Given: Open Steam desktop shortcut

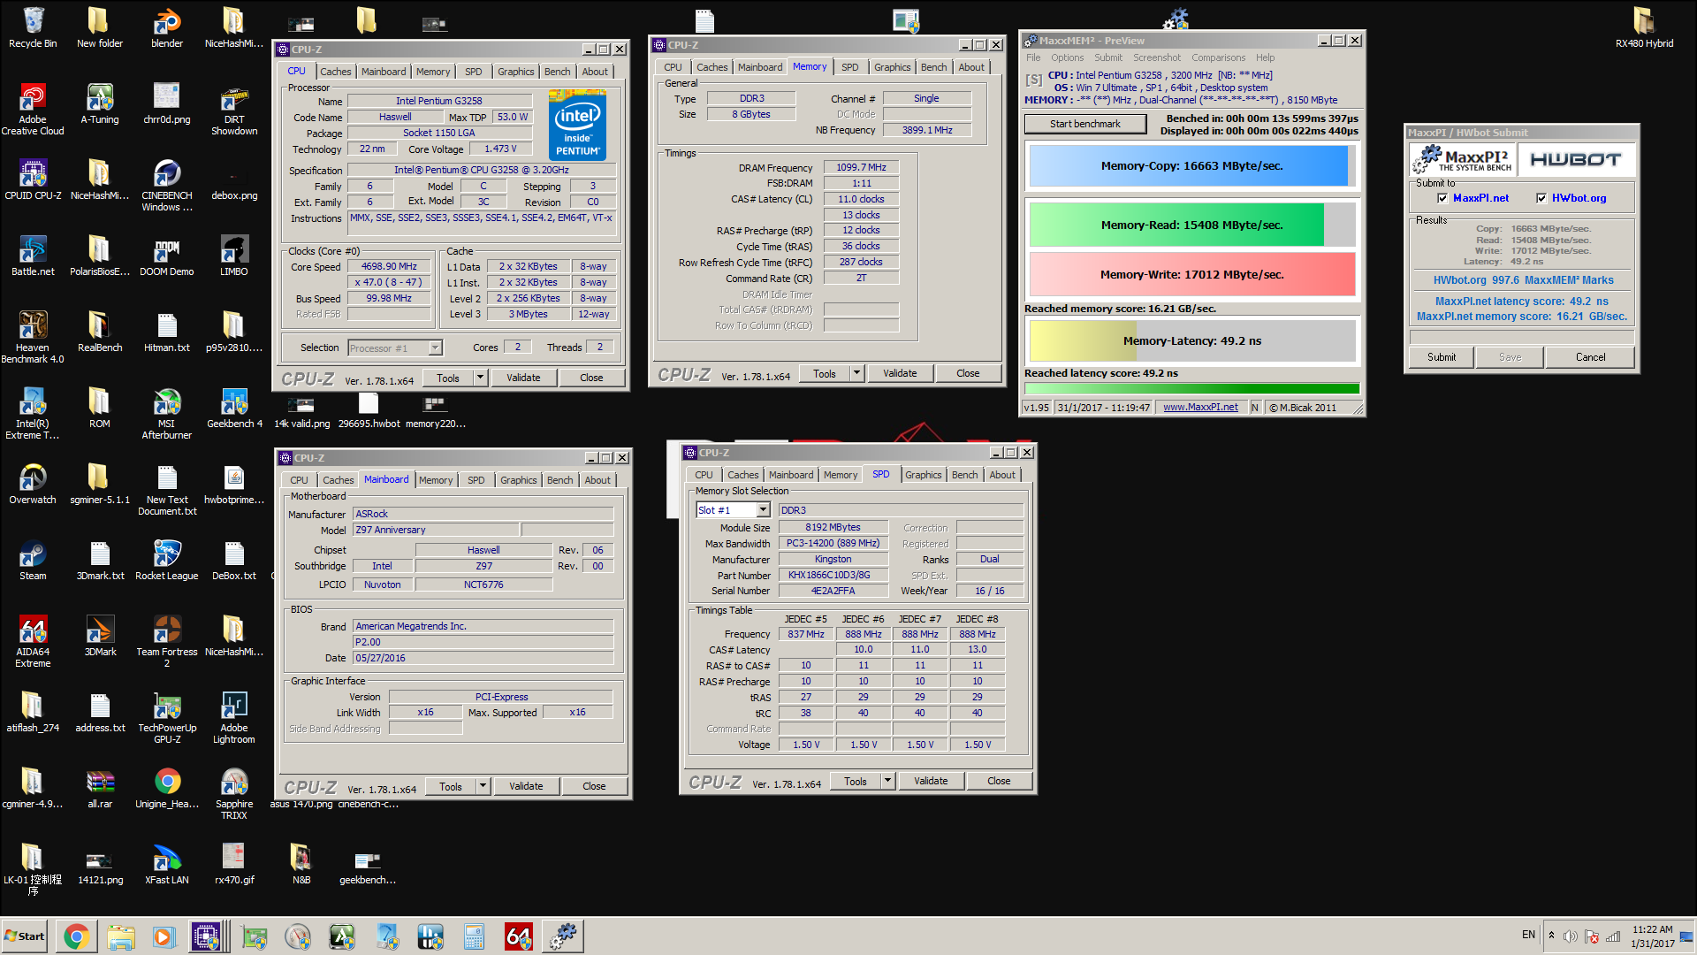Looking at the screenshot, I should (33, 561).
